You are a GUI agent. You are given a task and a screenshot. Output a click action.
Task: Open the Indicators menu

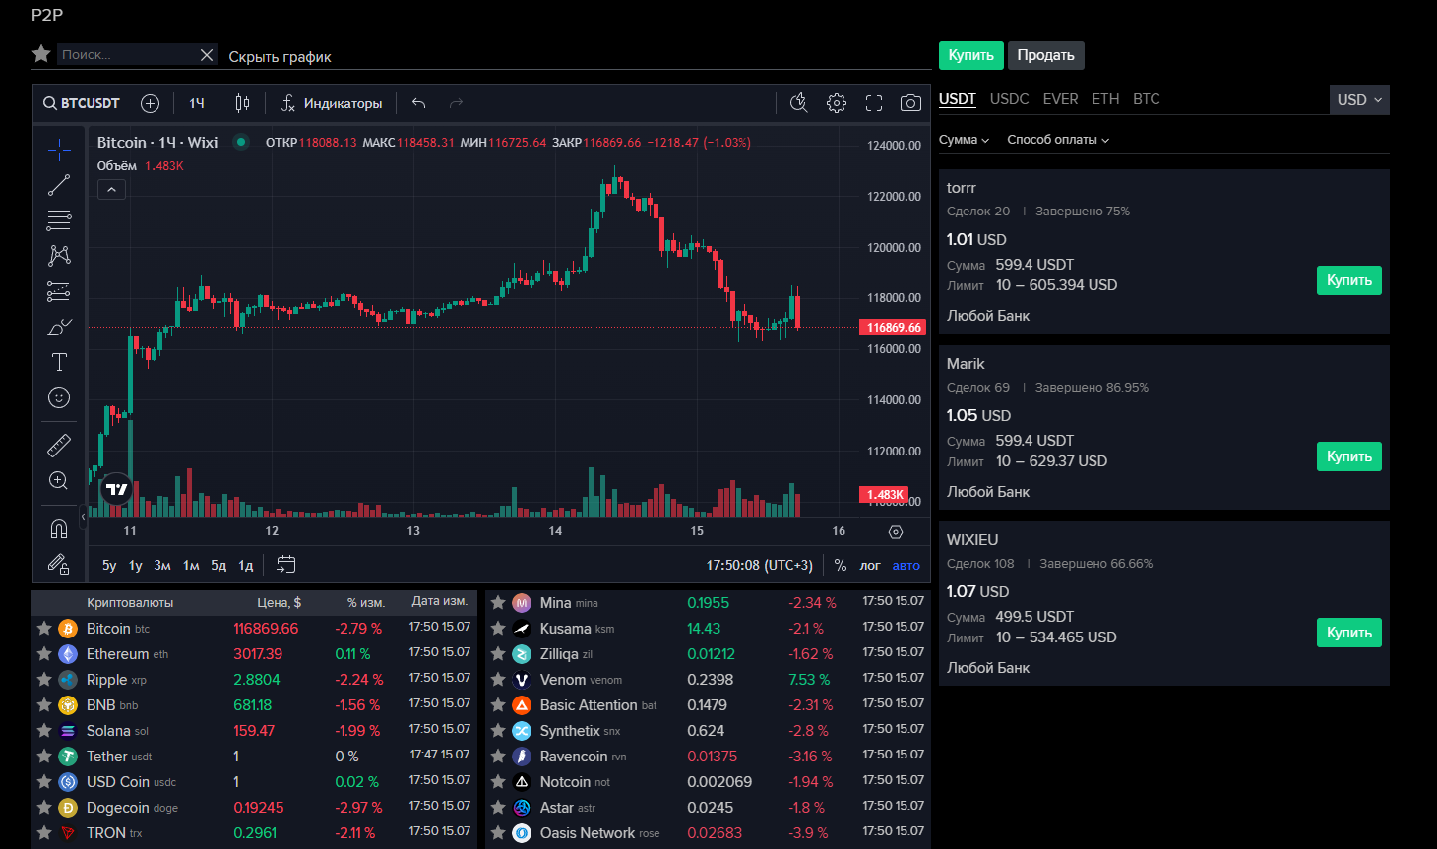point(332,103)
